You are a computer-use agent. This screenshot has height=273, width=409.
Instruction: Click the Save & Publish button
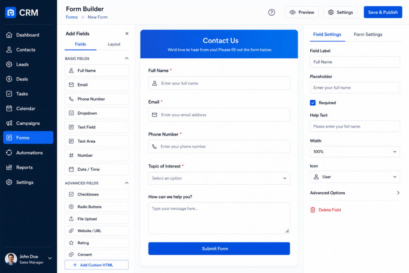tap(383, 12)
